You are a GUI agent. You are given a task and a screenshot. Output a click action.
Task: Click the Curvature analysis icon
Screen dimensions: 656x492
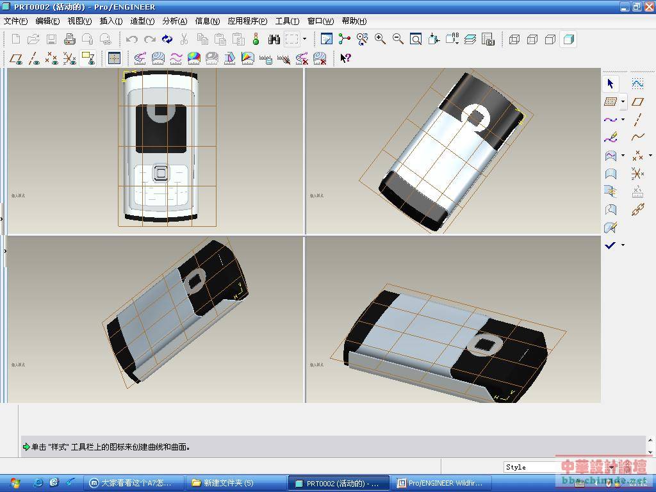point(140,58)
